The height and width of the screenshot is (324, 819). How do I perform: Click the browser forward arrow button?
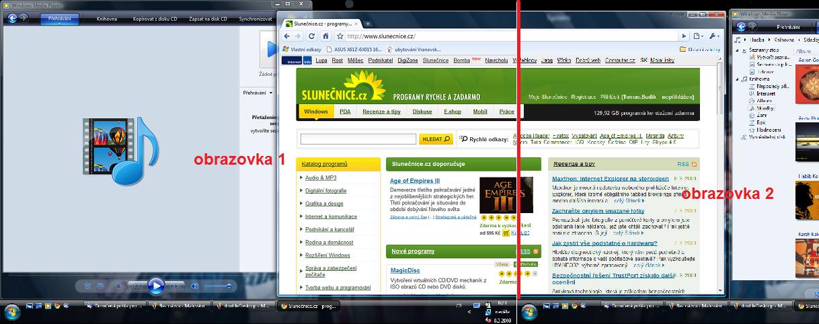click(x=298, y=36)
